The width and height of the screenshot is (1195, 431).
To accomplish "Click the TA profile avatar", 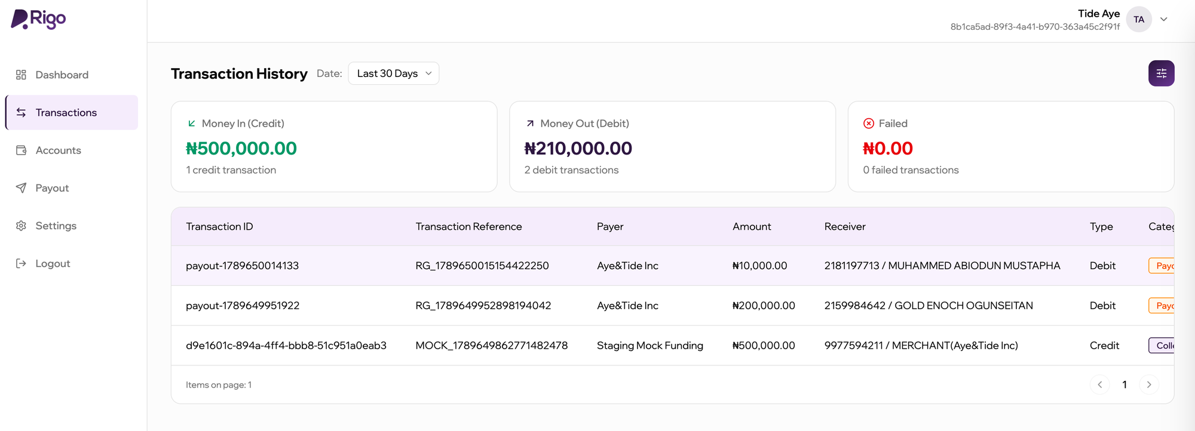I will point(1139,19).
